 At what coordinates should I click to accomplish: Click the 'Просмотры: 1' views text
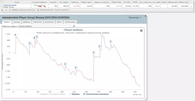[135, 17]
